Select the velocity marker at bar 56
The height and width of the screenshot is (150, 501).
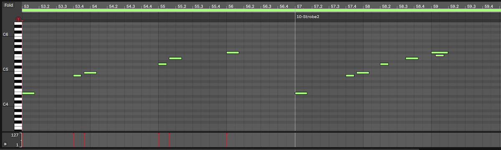pos(226,140)
